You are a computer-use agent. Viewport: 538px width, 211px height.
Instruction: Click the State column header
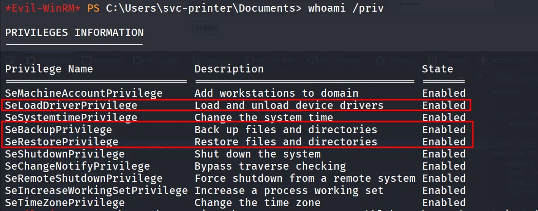point(437,69)
